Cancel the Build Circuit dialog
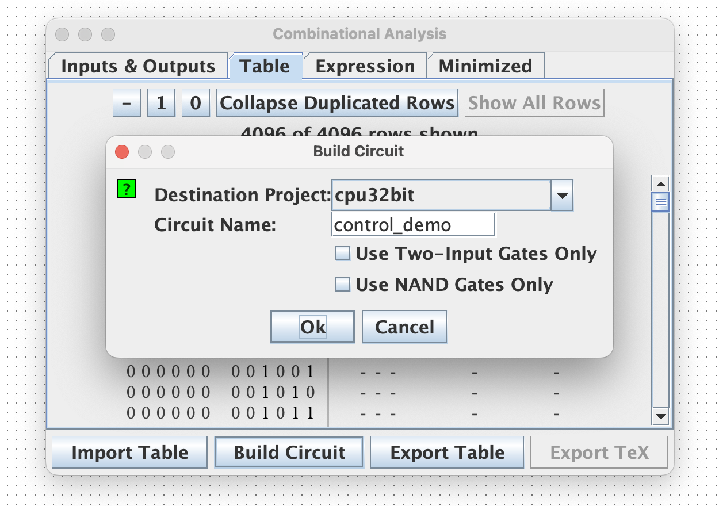This screenshot has width=719, height=506. tap(404, 327)
